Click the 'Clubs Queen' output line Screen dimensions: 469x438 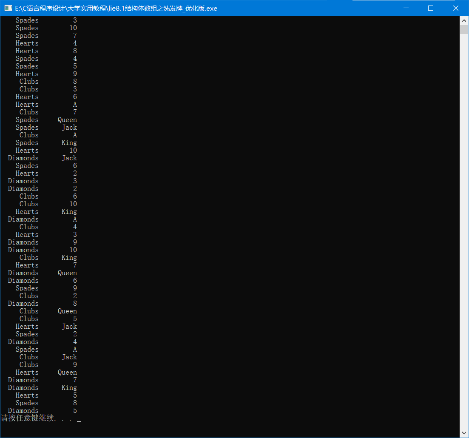pos(48,311)
